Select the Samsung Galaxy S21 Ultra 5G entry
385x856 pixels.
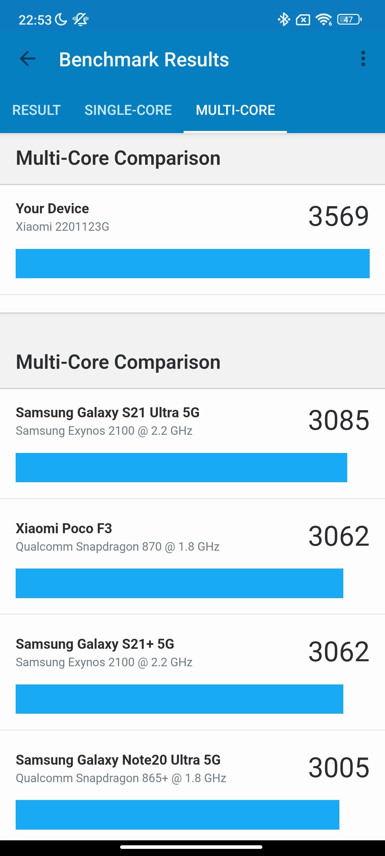point(192,444)
